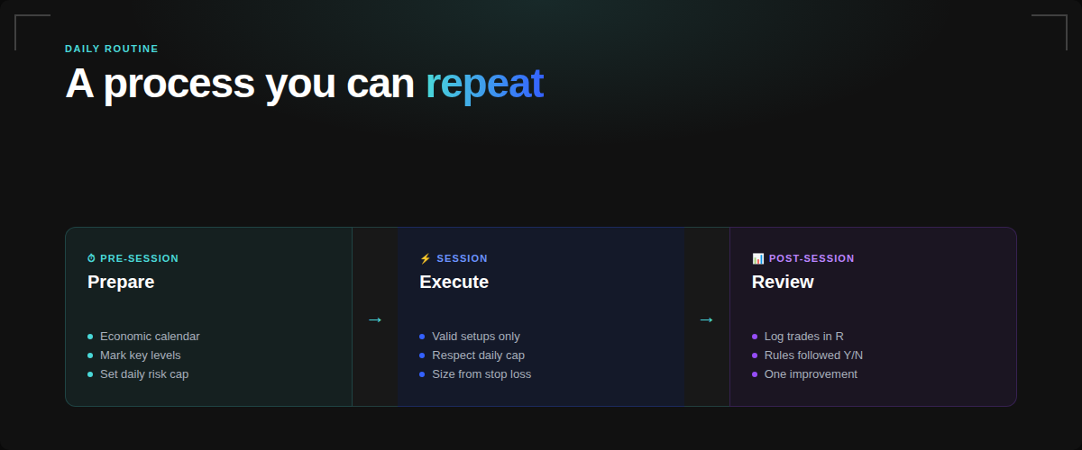This screenshot has height=450, width=1082.
Task: Click the teal bullet beside Economic calendar
Action: (90, 337)
